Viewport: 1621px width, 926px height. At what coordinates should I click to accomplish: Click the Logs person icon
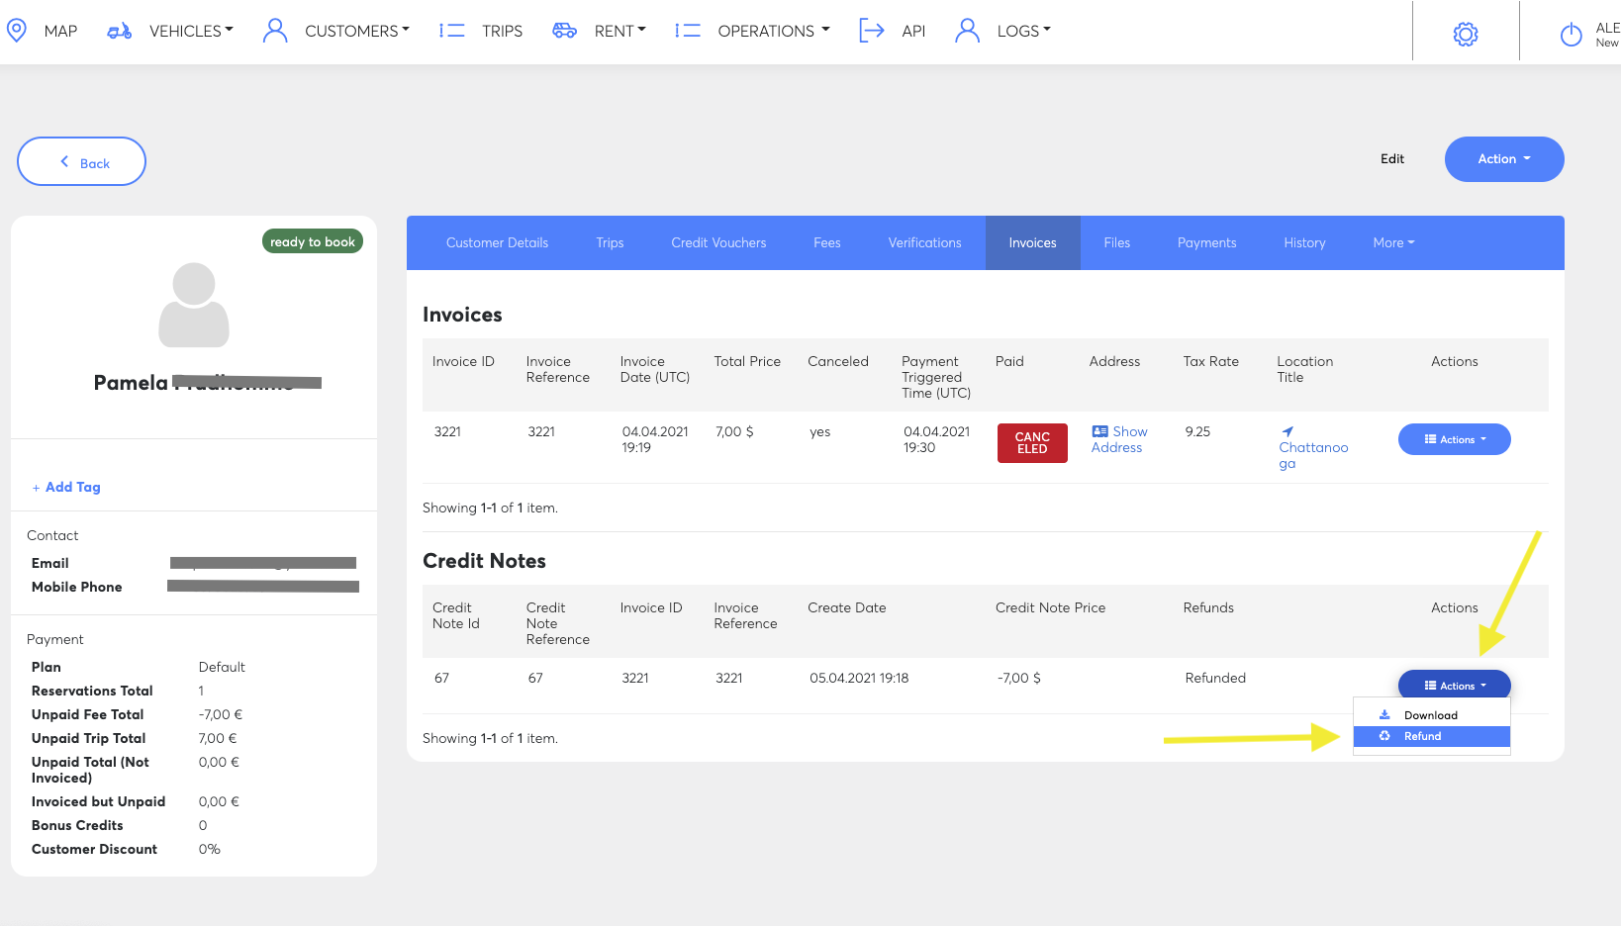pyautogui.click(x=967, y=31)
